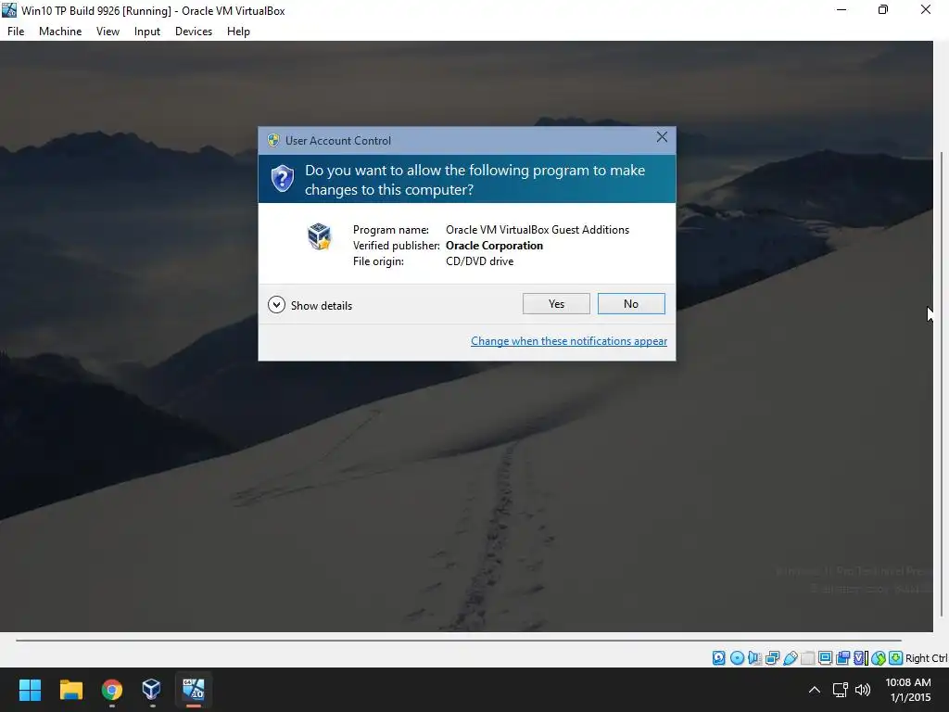Open the Devices menu
The width and height of the screenshot is (949, 712).
pyautogui.click(x=194, y=32)
